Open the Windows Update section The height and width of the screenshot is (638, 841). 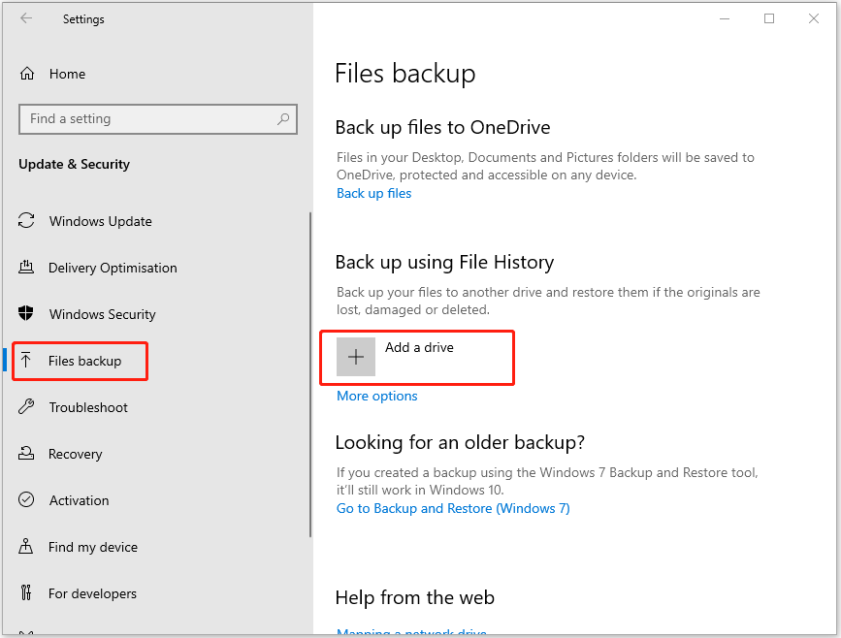click(100, 221)
